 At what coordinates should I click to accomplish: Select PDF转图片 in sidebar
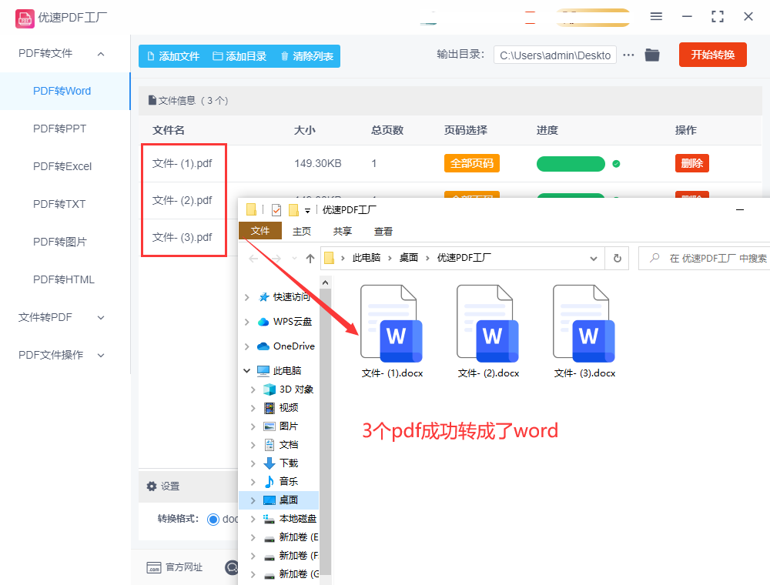click(60, 242)
